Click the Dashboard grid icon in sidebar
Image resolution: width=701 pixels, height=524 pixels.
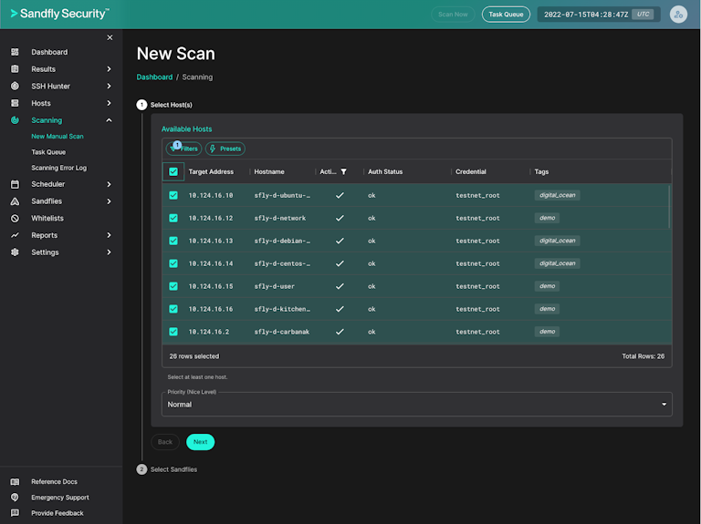(x=15, y=52)
